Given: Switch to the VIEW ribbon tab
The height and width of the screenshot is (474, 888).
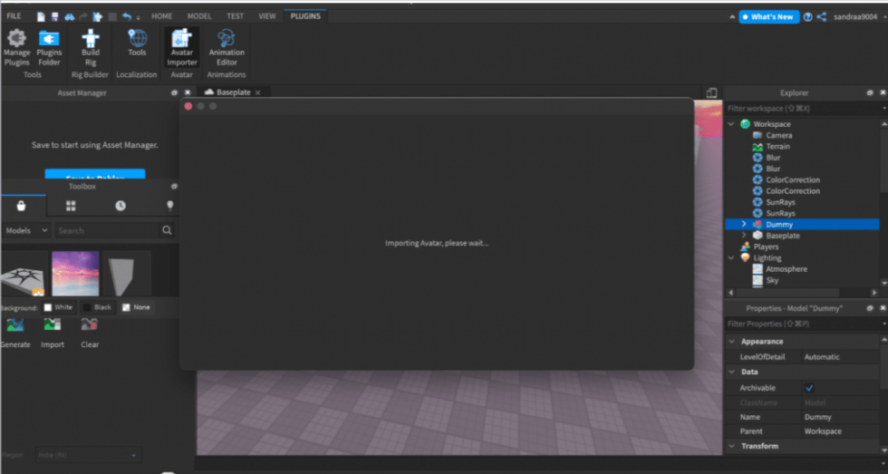Looking at the screenshot, I should (x=267, y=16).
